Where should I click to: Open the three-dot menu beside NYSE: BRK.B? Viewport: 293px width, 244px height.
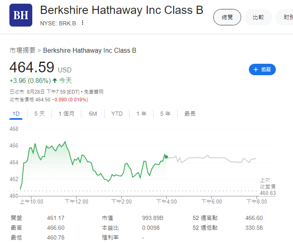pyautogui.click(x=83, y=23)
